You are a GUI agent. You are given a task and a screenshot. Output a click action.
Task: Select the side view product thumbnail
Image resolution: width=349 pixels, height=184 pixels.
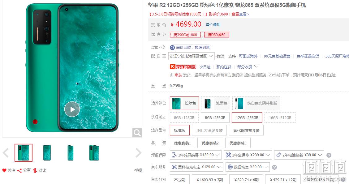pos(70,153)
